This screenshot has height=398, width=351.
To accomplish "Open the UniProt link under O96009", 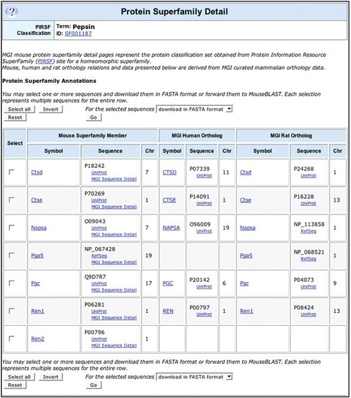I will coord(204,231).
